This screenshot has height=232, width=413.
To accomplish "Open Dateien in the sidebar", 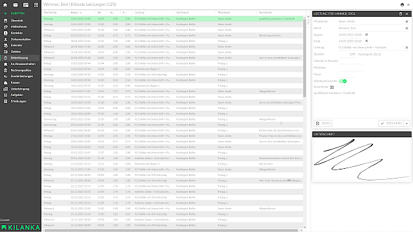I will click(15, 52).
